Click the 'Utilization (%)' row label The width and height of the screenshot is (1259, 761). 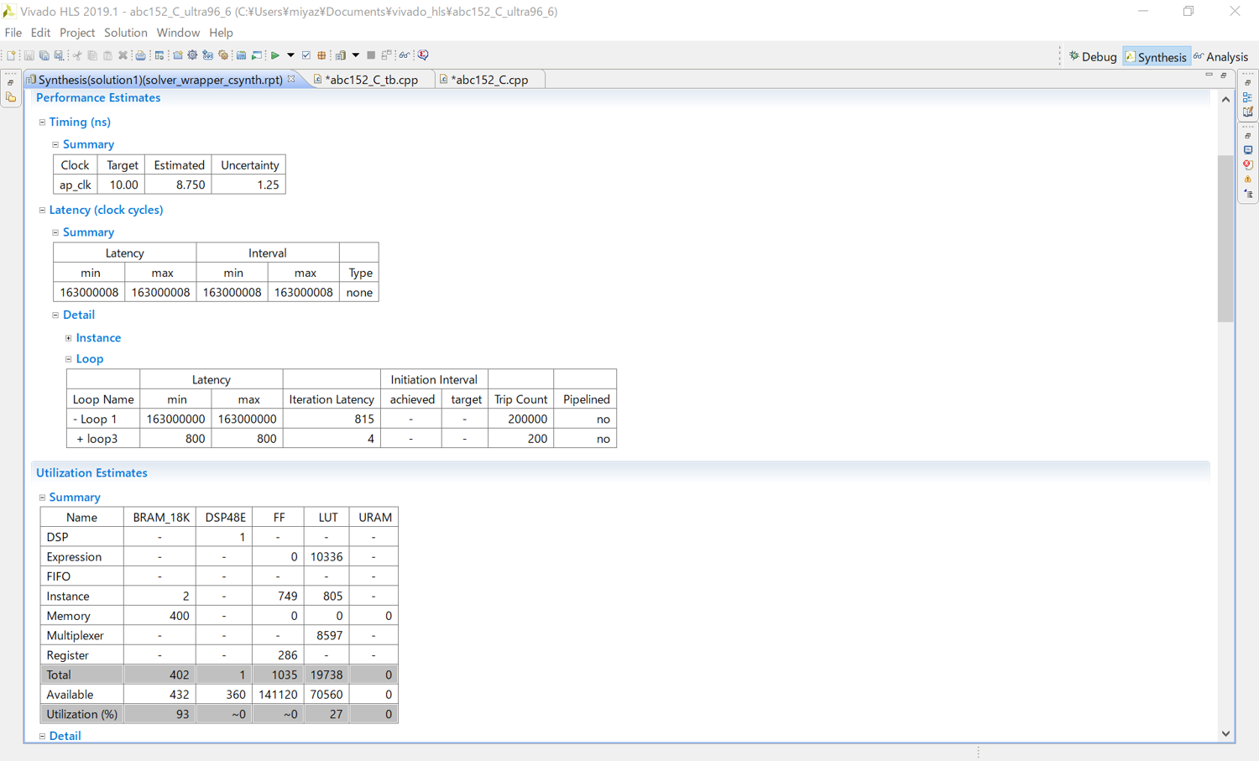click(82, 715)
